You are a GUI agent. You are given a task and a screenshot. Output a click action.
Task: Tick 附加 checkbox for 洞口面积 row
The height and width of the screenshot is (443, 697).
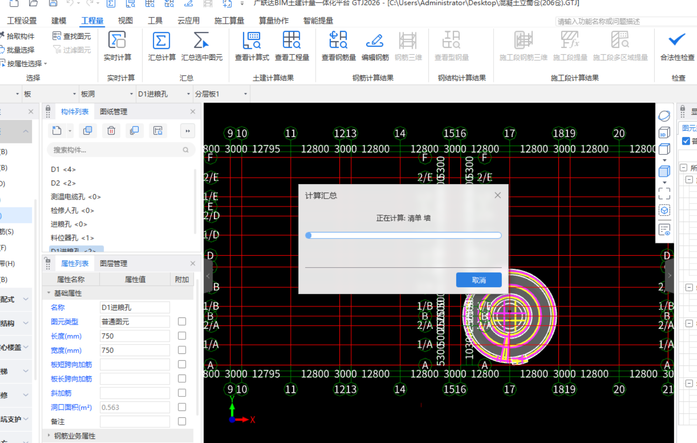(182, 407)
